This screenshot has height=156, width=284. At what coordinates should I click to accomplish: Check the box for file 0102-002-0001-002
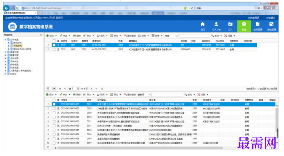coord(54,108)
